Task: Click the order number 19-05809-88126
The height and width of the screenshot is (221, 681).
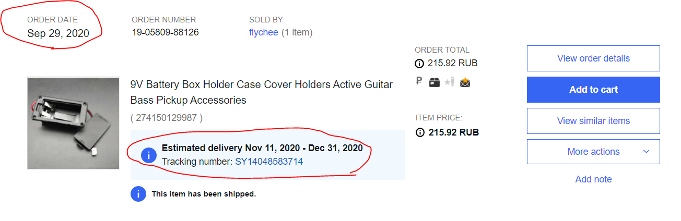Action: point(165,33)
